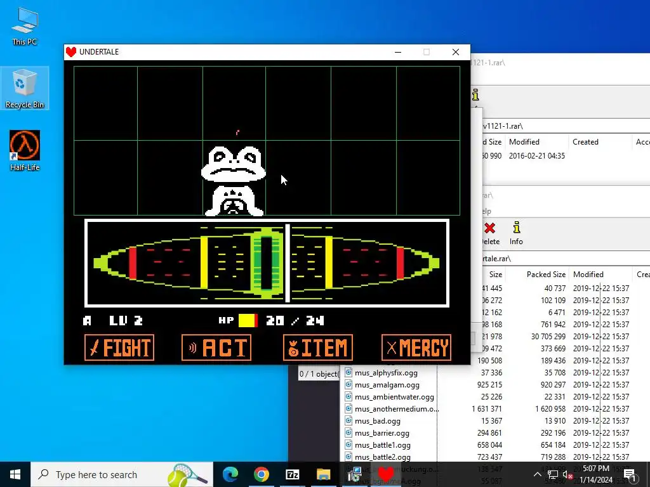Switch to Undertale heart icon in taskbar
Screen dimensions: 650x487
385,474
